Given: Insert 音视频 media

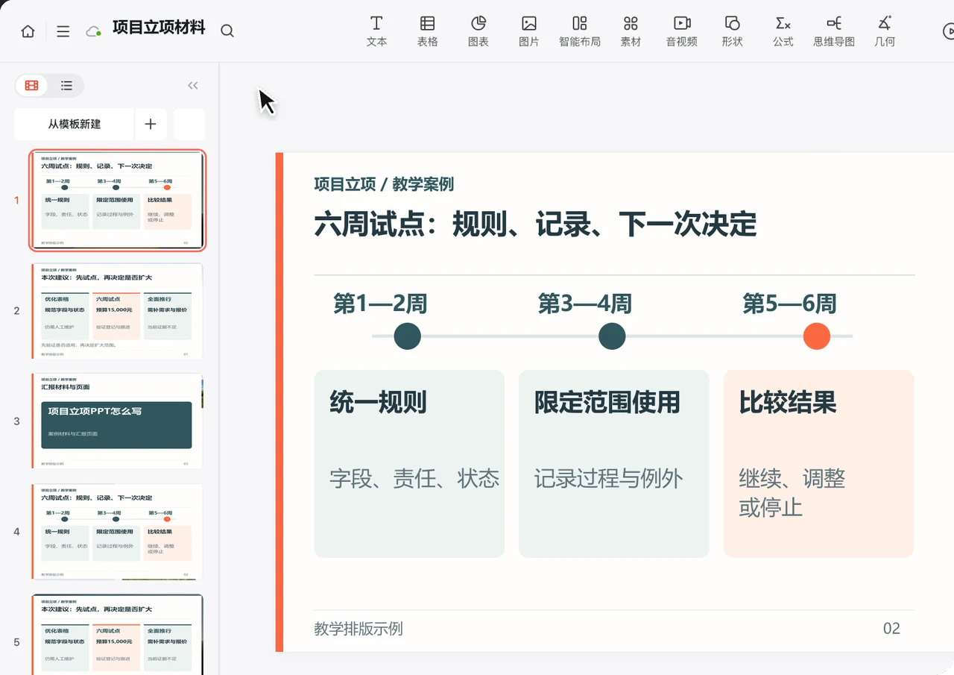Looking at the screenshot, I should (682, 31).
